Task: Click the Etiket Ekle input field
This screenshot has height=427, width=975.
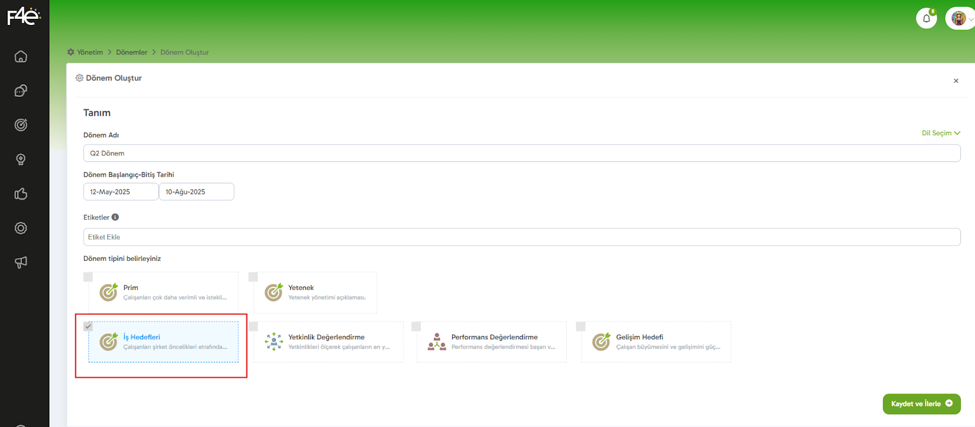Action: [522, 237]
